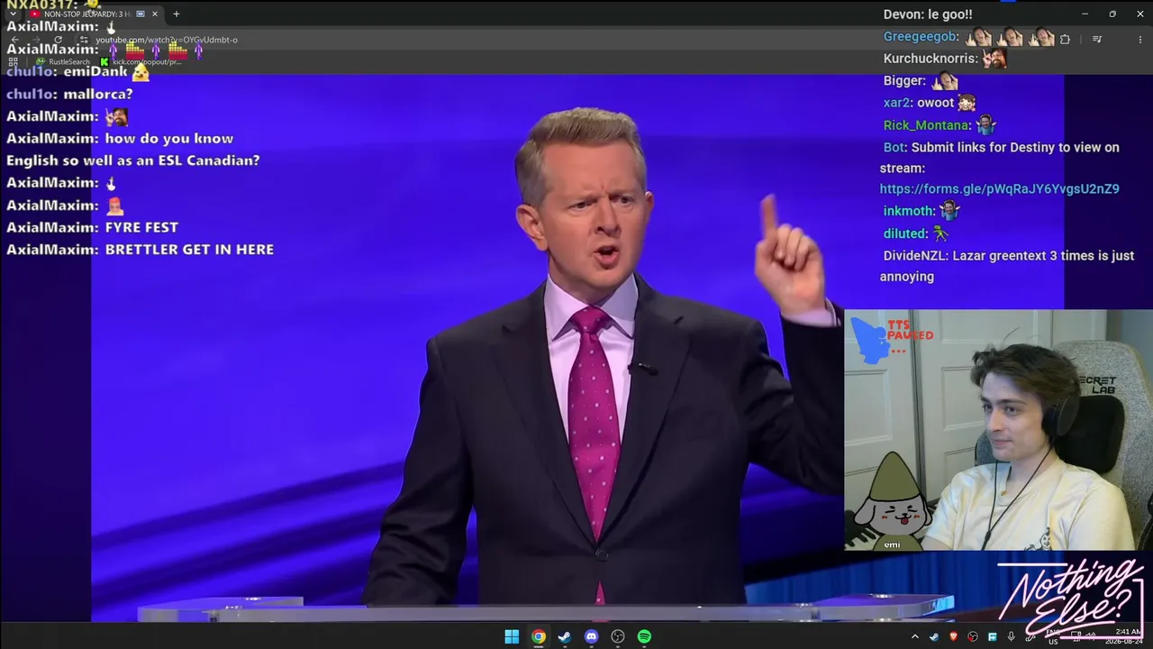The height and width of the screenshot is (649, 1153).
Task: Go back to the previous page
Action: click(14, 40)
